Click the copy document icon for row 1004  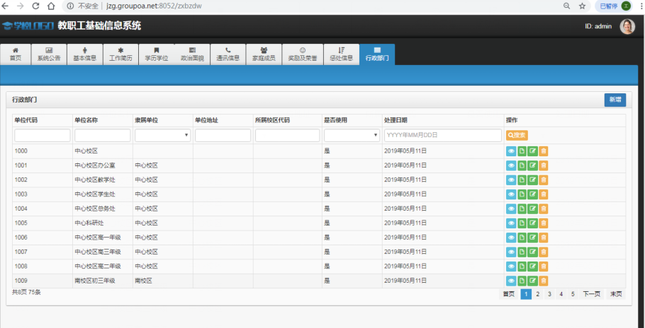(x=522, y=209)
